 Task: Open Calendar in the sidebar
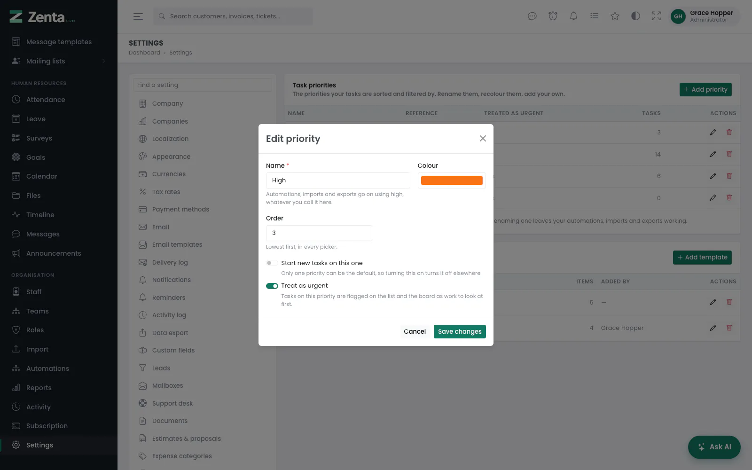click(x=59, y=176)
